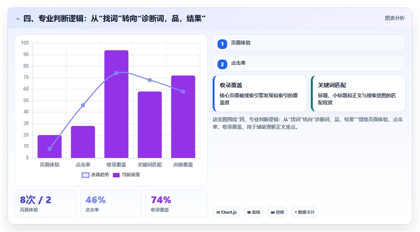Click the 页面体验 bar in the chart
Screen dimensions: 420x232
49,146
